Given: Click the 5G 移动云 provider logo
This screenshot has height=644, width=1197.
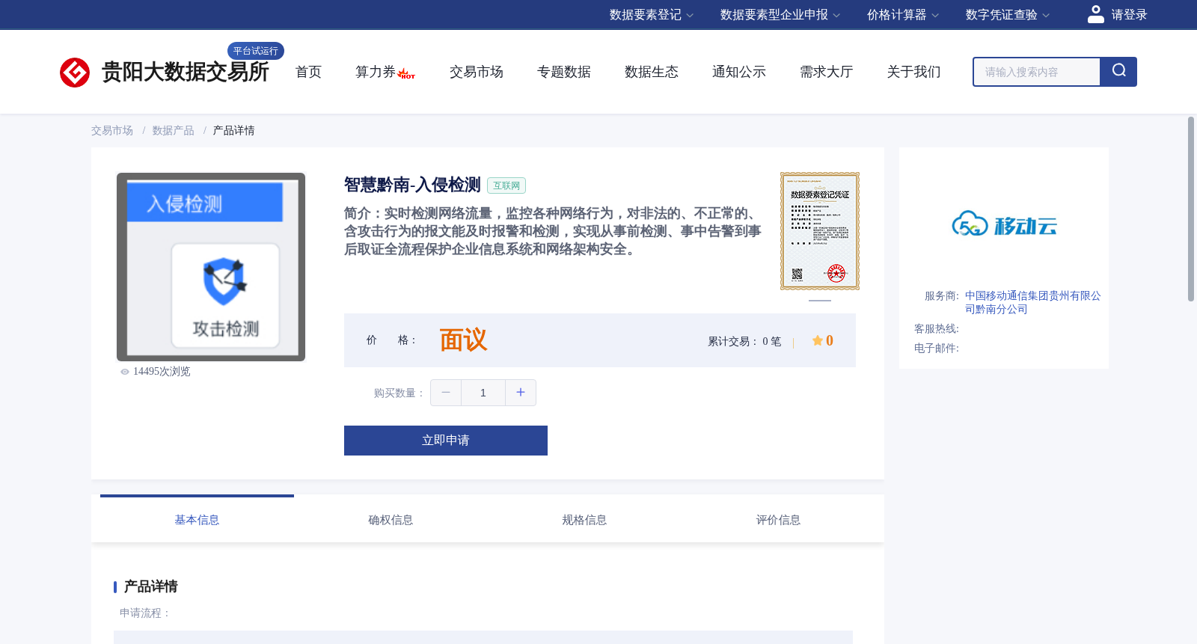Looking at the screenshot, I should click(1004, 224).
